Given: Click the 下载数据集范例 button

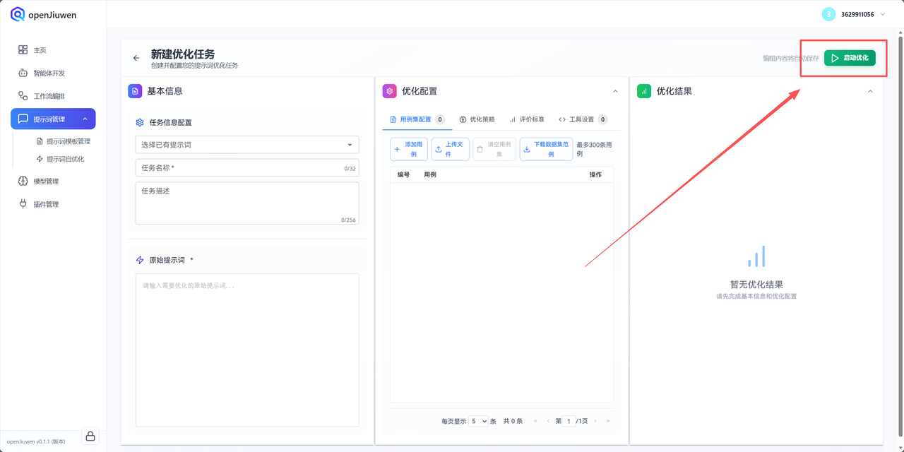Looking at the screenshot, I should (546, 149).
